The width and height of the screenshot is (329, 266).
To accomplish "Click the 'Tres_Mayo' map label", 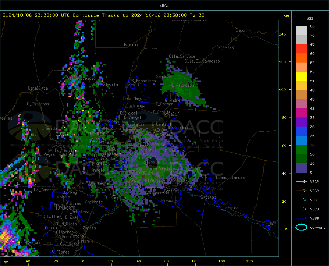I will click(132, 98).
